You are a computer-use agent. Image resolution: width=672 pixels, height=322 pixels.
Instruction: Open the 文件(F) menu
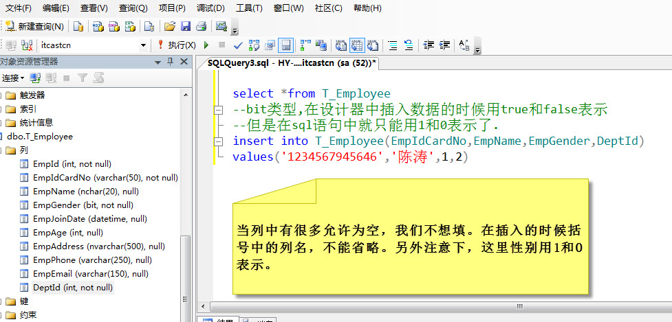click(18, 8)
